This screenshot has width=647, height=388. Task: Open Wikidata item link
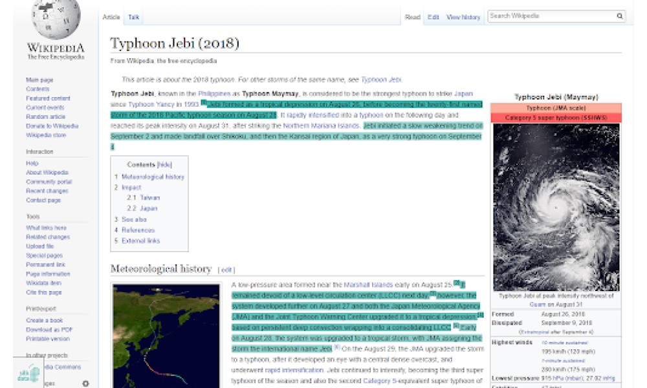coord(43,283)
